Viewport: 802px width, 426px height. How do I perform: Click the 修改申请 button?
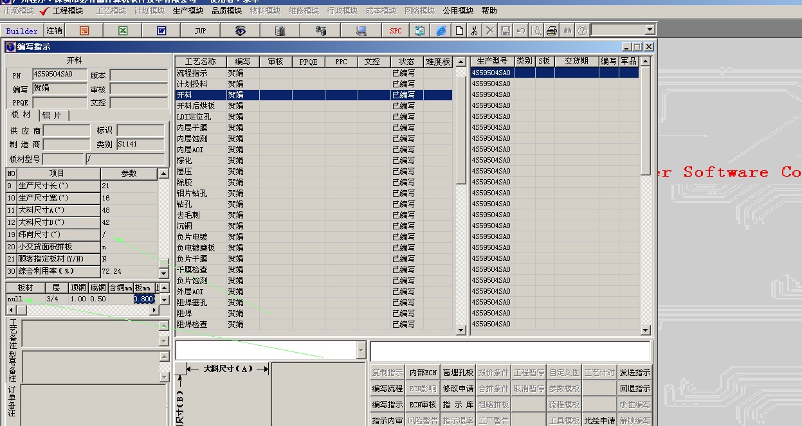pyautogui.click(x=458, y=389)
